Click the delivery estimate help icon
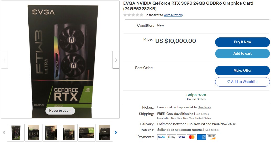 pos(234,124)
